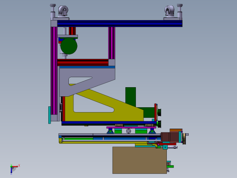This screenshot has width=237, height=178.
Task: Select the long blue horizontal top beam
Action: [120, 24]
